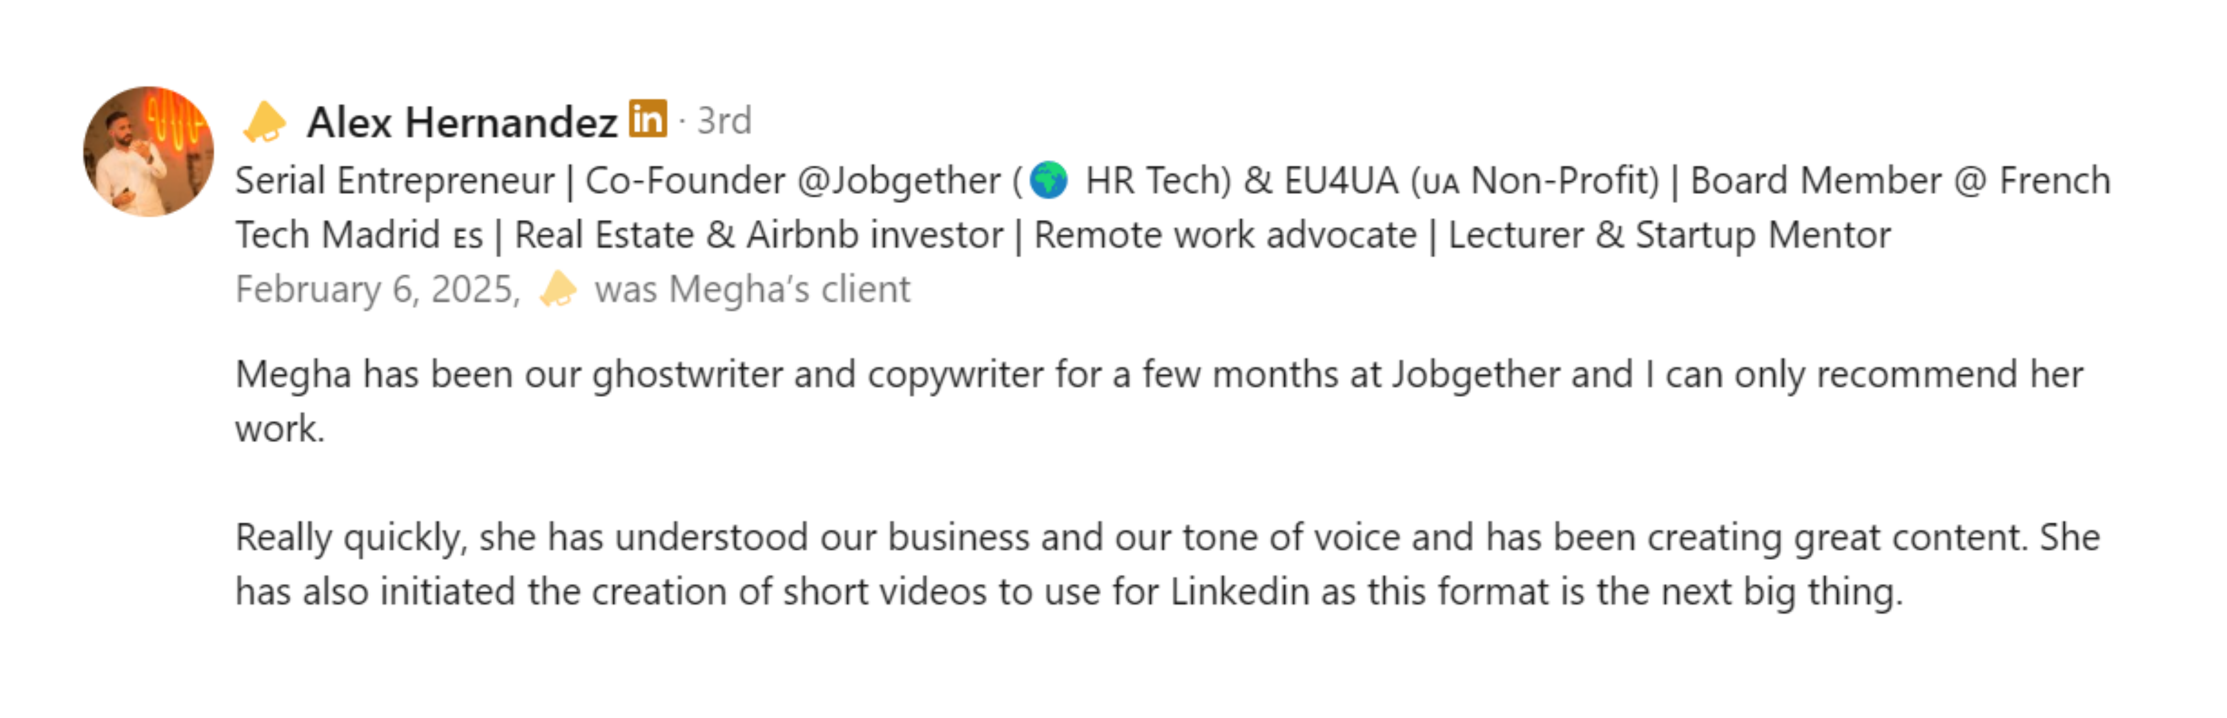2227x718 pixels.
Task: Click the 3rd degree connection label
Action: tap(725, 121)
